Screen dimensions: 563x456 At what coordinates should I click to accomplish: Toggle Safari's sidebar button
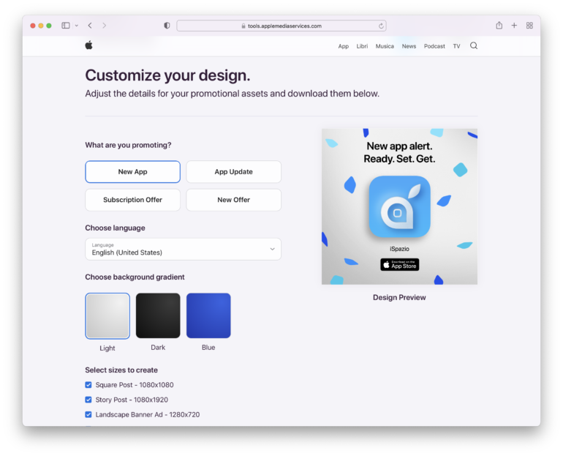[66, 26]
